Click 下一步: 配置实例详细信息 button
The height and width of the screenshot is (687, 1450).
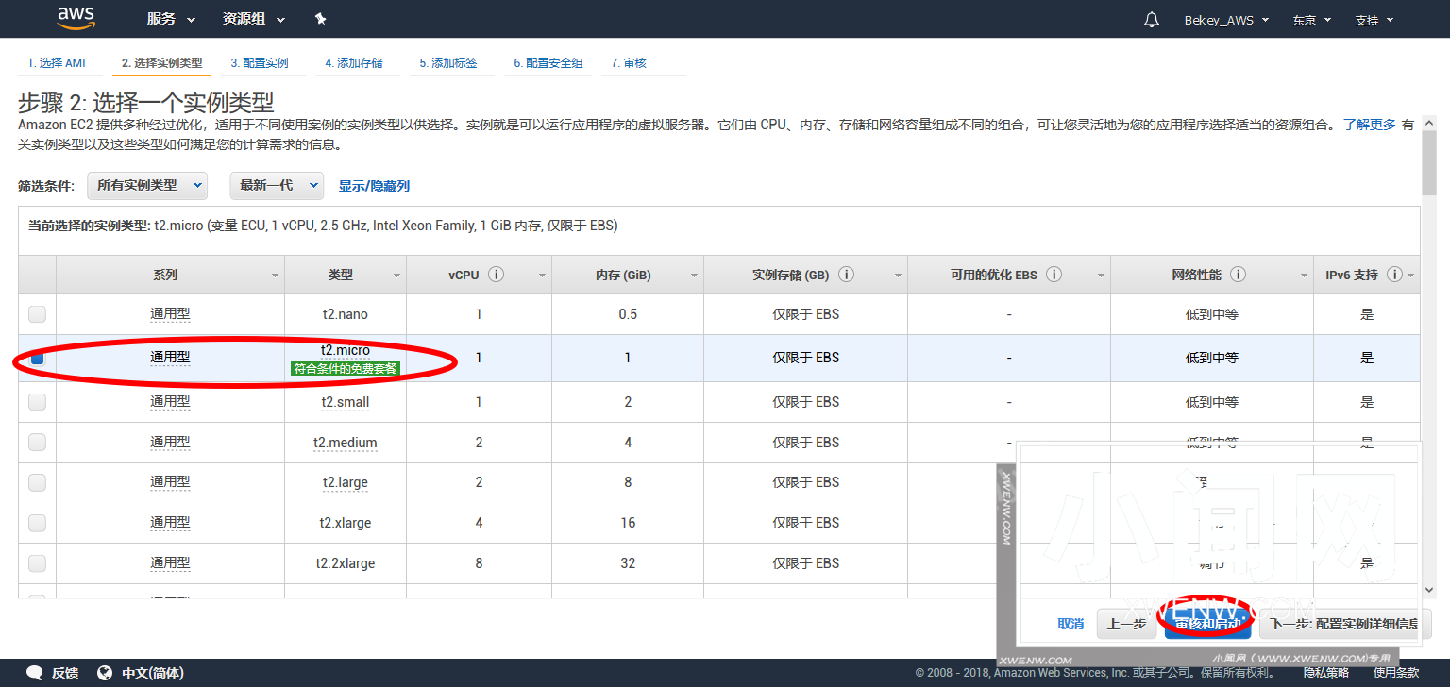[1344, 624]
